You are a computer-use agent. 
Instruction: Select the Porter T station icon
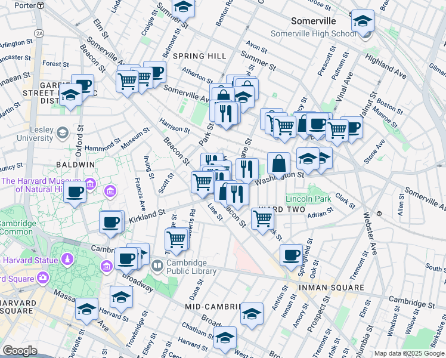[x=41, y=5]
